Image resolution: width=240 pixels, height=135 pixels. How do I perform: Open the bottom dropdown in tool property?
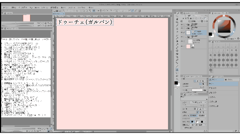[198, 125]
